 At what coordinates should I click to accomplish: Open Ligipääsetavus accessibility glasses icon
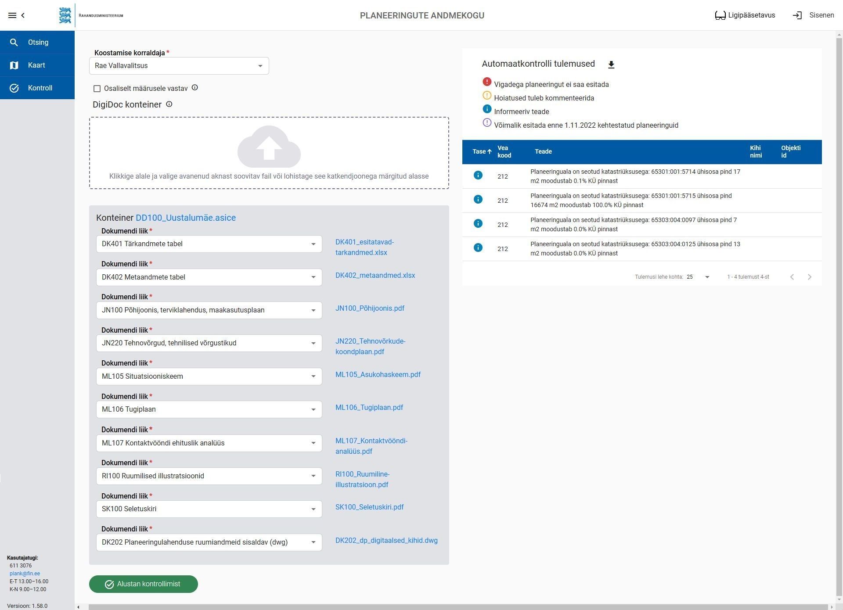coord(720,15)
